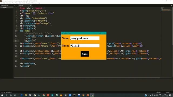Image resolution: width=173 pixels, height=97 pixels.
Task: Click the red-orange round app icon in taskbar
Action: coord(88,95)
